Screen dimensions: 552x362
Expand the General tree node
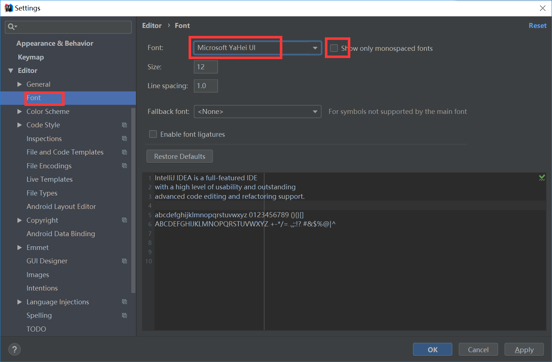[20, 84]
